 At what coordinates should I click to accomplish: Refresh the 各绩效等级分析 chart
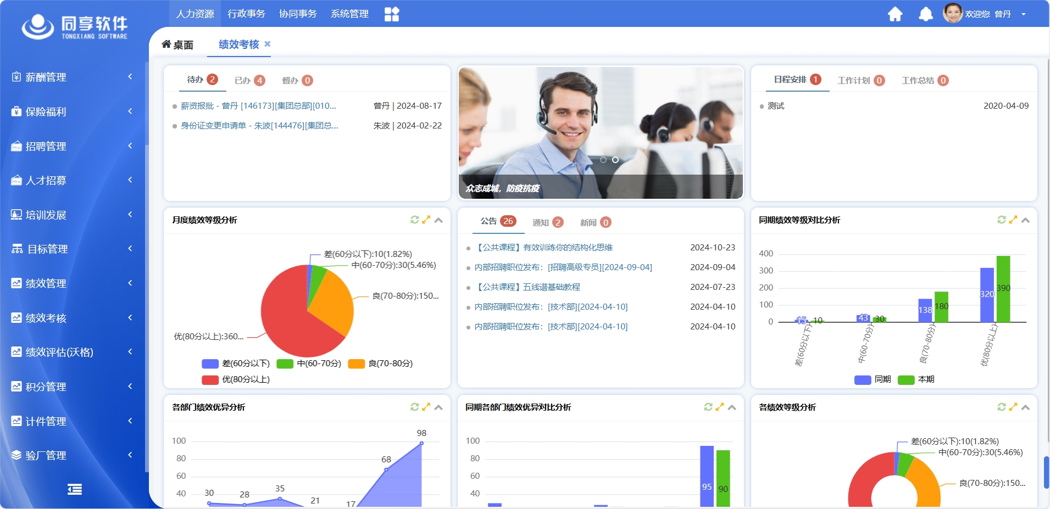[1002, 407]
